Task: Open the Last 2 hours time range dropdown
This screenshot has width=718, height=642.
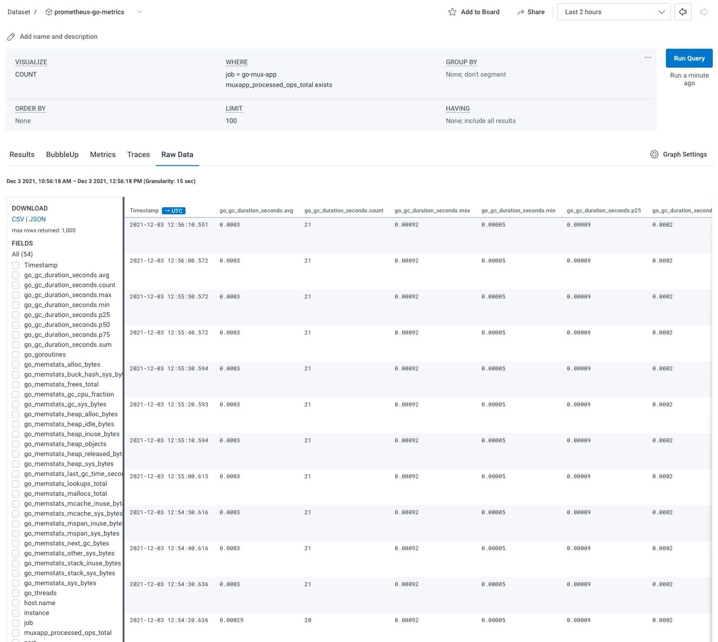Action: [613, 12]
